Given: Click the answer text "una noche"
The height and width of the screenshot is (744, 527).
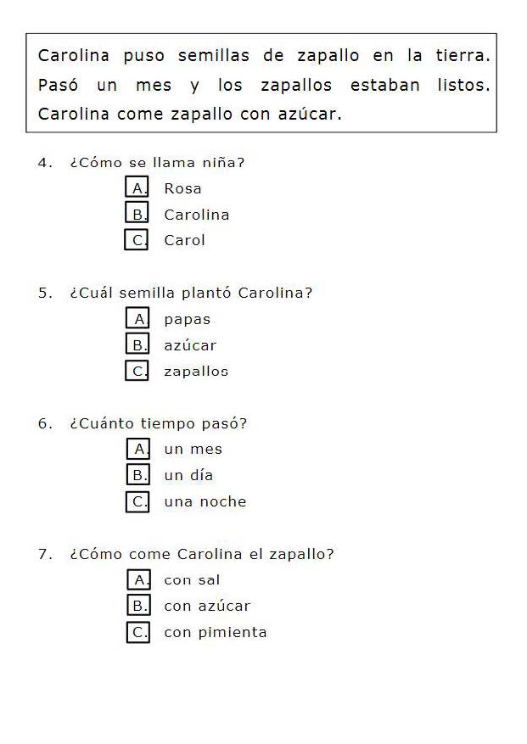Looking at the screenshot, I should 205,501.
